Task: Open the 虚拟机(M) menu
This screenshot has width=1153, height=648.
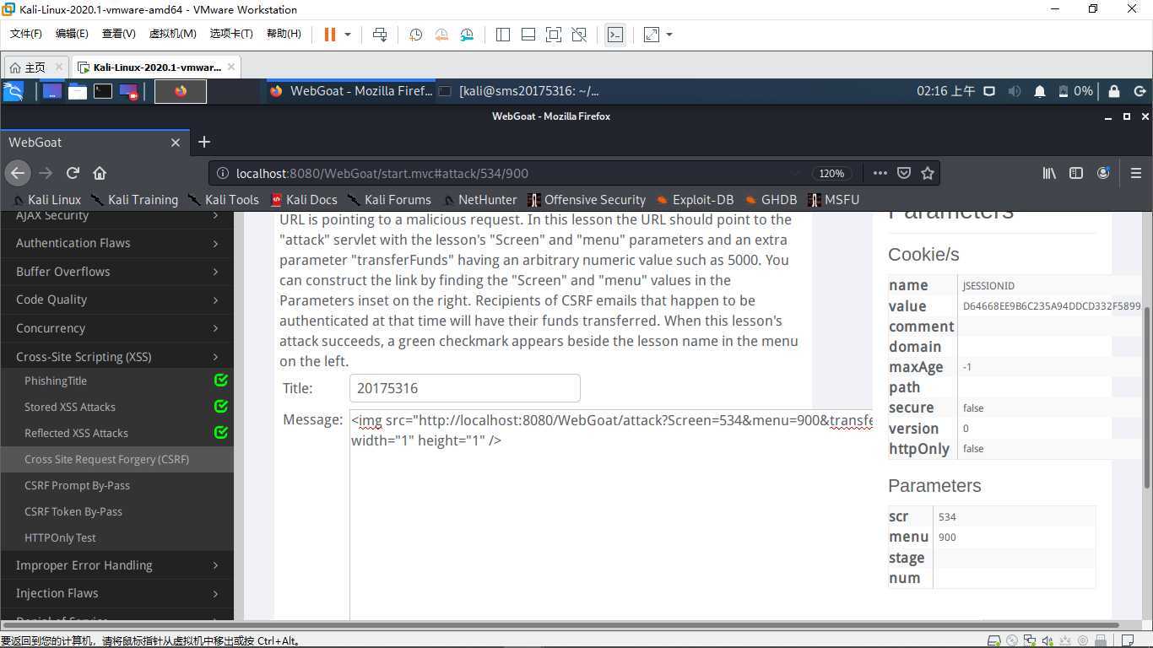Action: click(x=172, y=34)
